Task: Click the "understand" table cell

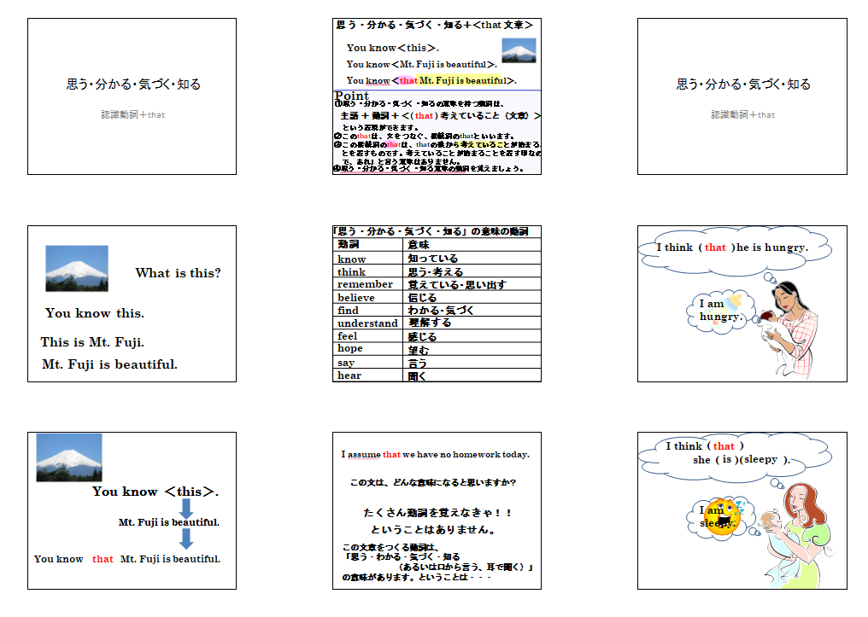Action: [x=367, y=323]
